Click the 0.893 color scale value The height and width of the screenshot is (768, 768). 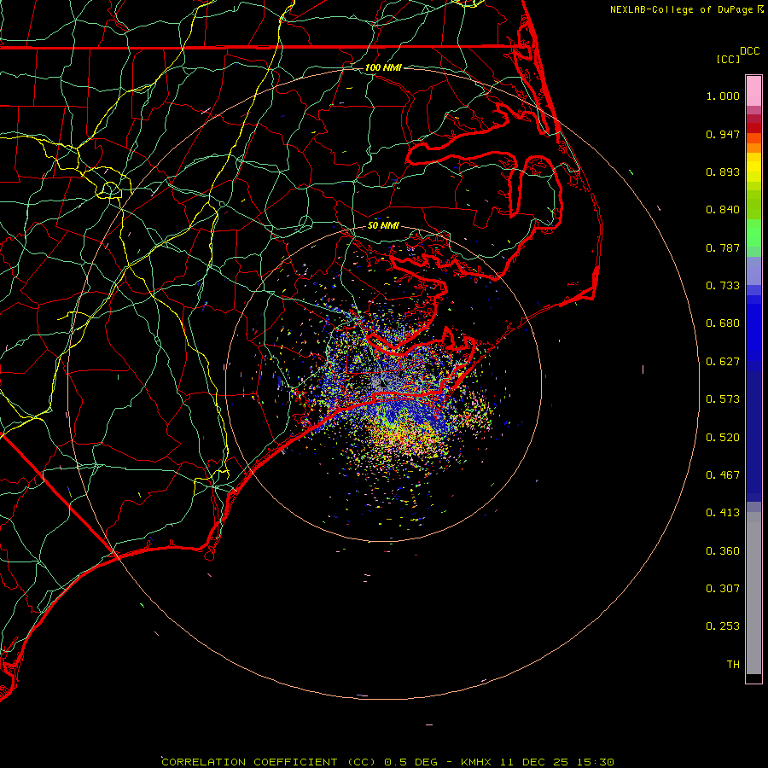(x=723, y=172)
